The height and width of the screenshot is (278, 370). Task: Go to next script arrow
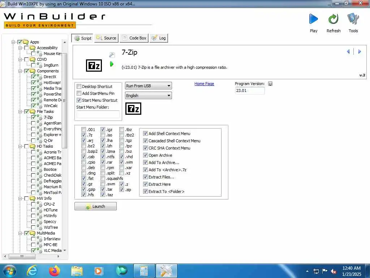[x=360, y=51]
